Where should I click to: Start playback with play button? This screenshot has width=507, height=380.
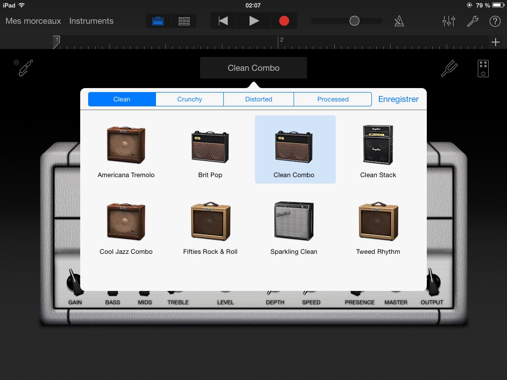click(x=254, y=21)
